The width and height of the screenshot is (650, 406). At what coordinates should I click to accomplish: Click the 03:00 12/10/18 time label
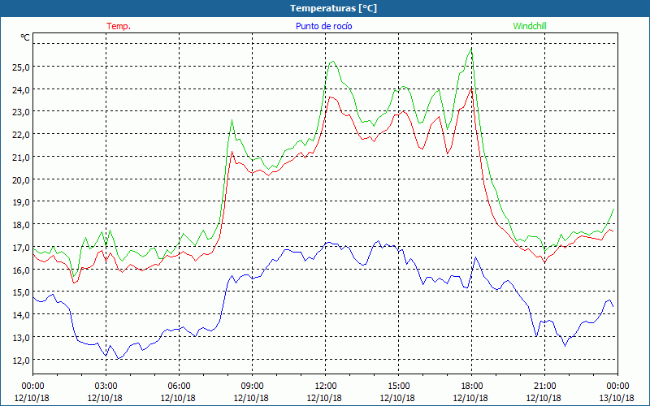[x=106, y=392]
